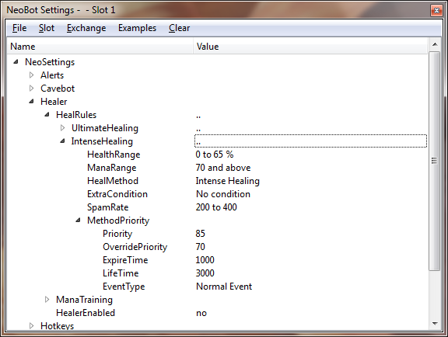Click the 'No condition' value

(223, 194)
